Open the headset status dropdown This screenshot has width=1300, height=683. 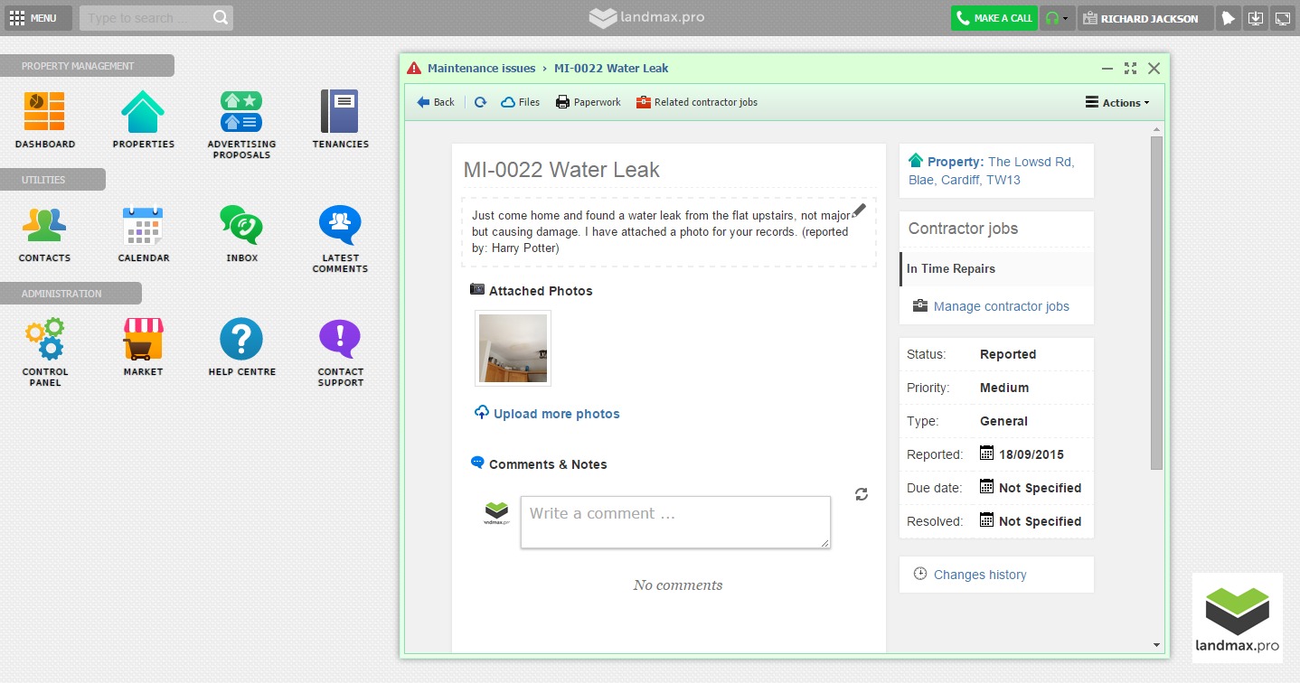click(x=1057, y=18)
